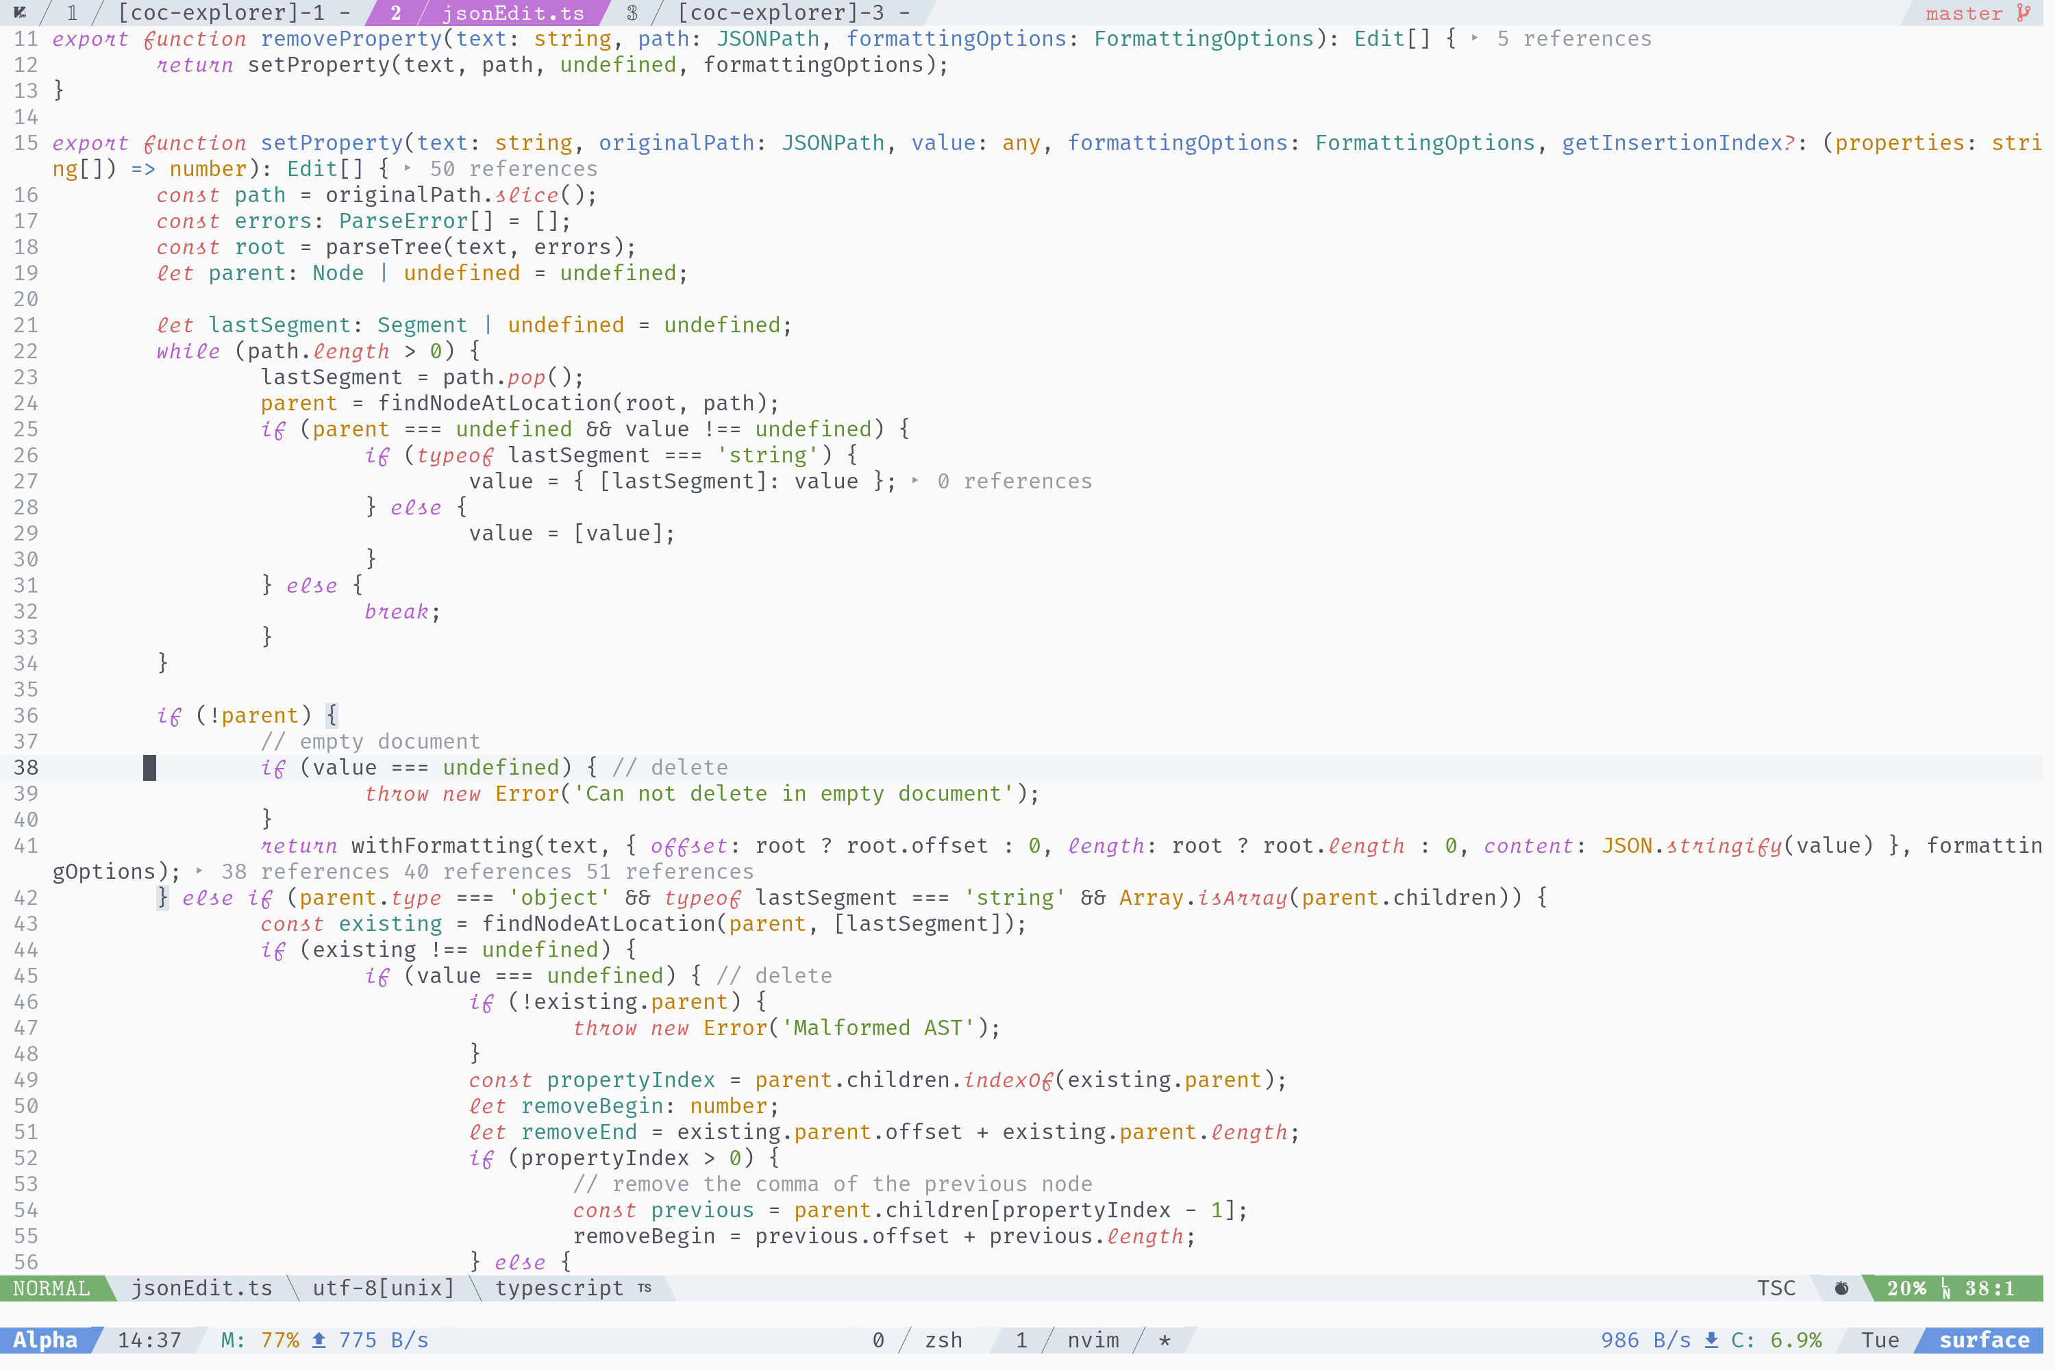The height and width of the screenshot is (1370, 2055).
Task: Expand the 5 references lens on removeProperty
Action: (x=1577, y=38)
